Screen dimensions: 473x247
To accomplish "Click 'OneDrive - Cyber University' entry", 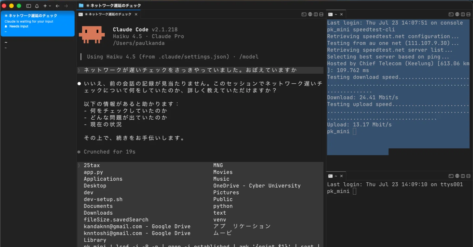I will (257, 186).
